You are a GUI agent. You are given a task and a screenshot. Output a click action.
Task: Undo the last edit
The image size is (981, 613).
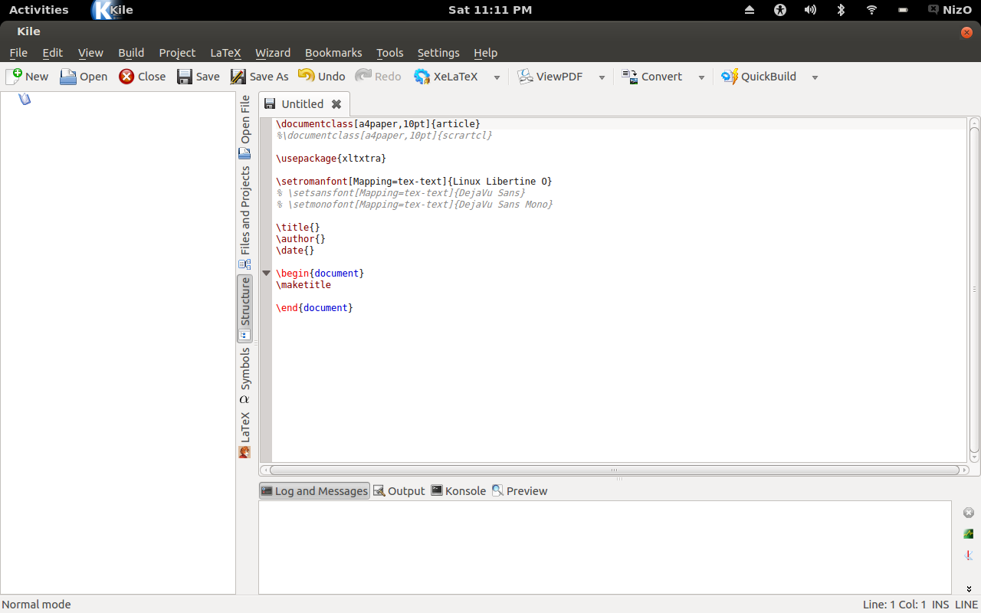[321, 77]
